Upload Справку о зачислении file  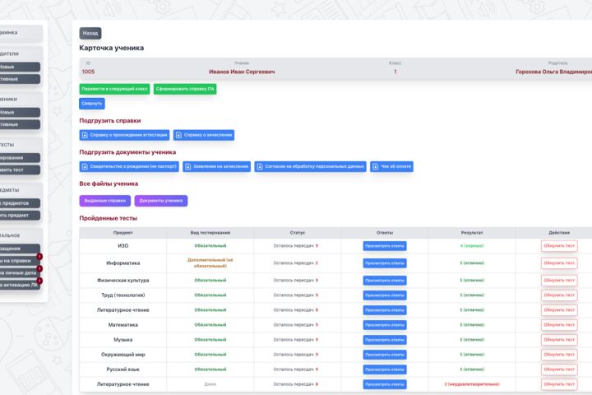click(x=204, y=135)
